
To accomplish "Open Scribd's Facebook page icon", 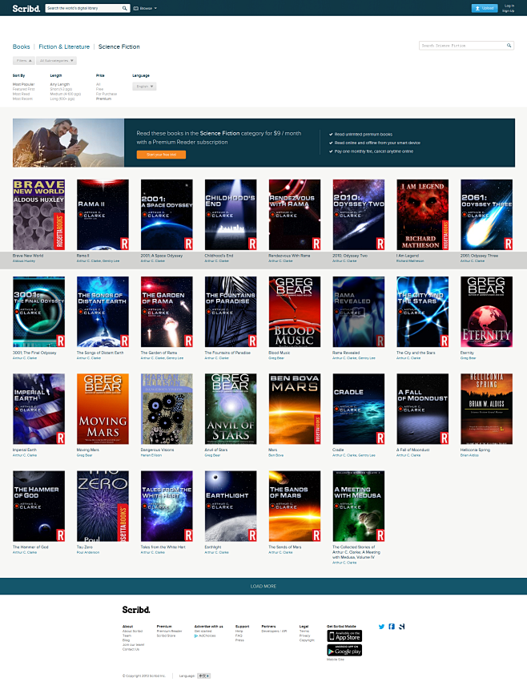I will 392,626.
